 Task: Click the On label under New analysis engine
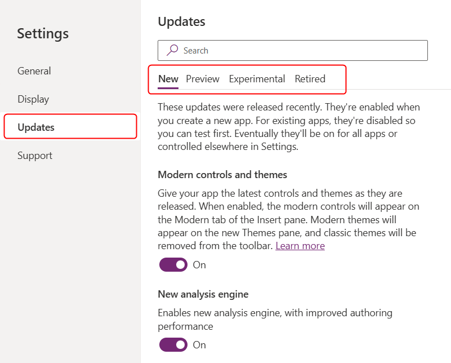[199, 345]
